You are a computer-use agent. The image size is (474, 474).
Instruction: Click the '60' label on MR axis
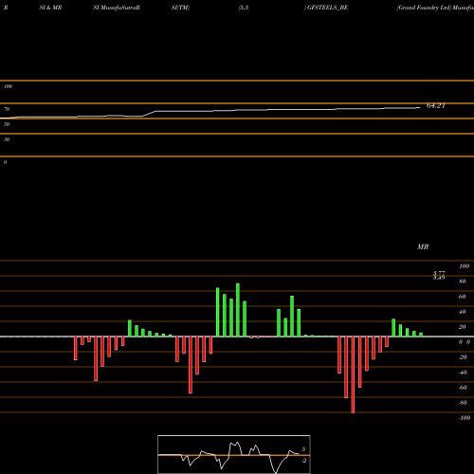click(x=463, y=297)
